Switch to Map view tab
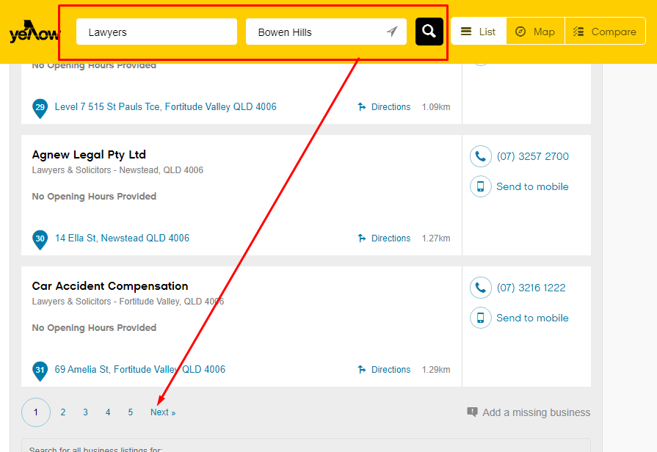 tap(535, 32)
